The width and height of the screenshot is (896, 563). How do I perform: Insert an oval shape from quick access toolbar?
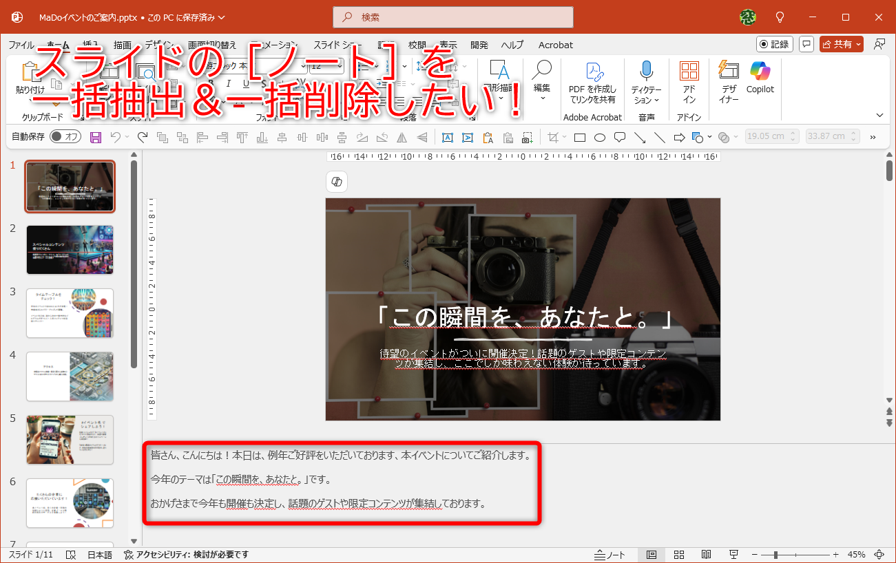[599, 136]
